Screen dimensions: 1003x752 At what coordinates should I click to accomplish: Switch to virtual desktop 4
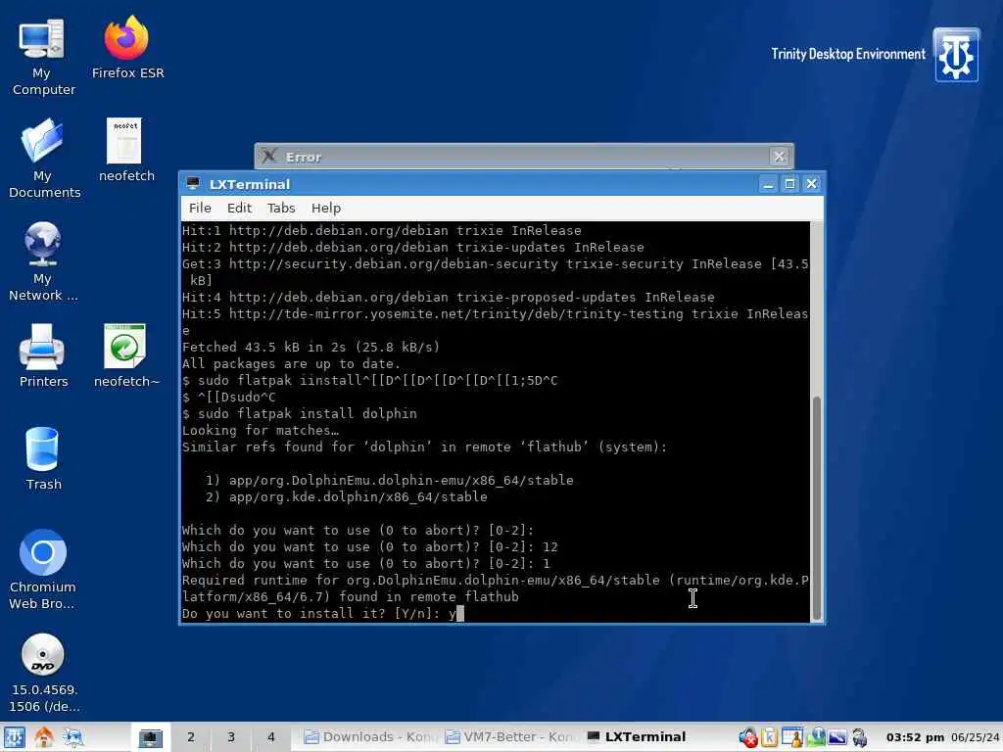[x=271, y=737]
